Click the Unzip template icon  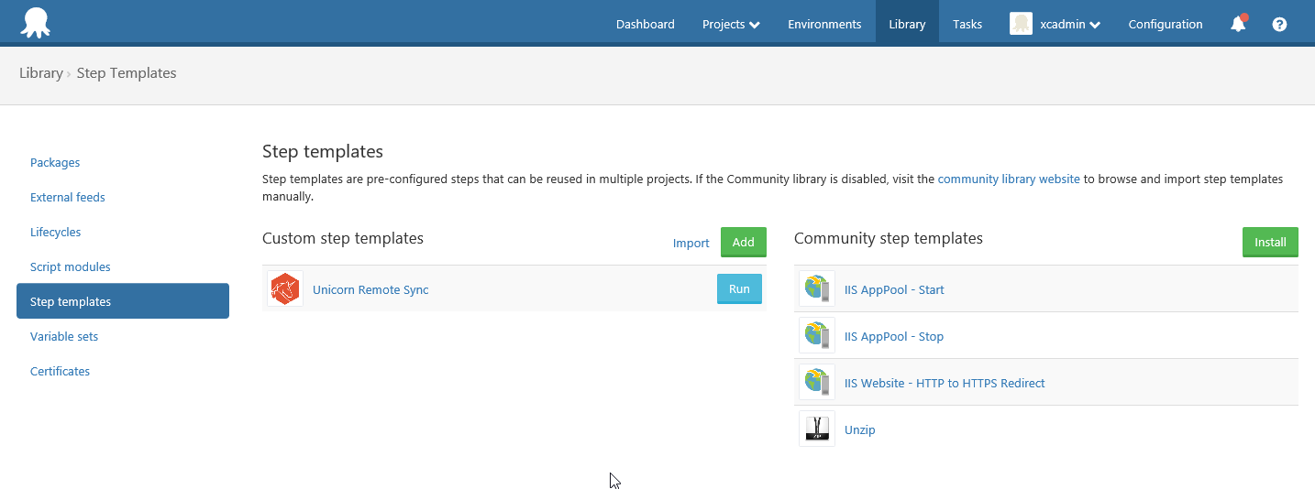[817, 429]
